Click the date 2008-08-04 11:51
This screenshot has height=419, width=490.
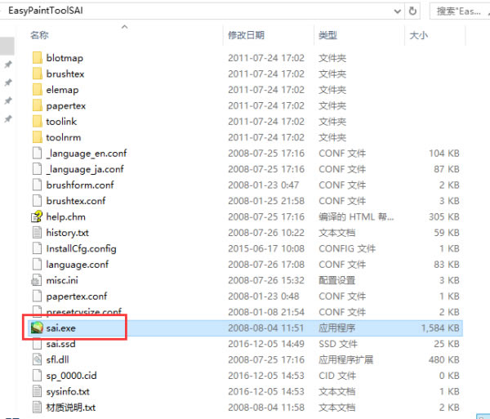click(266, 328)
